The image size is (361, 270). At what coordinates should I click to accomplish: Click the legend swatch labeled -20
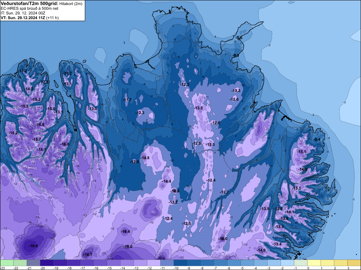(x=47, y=263)
